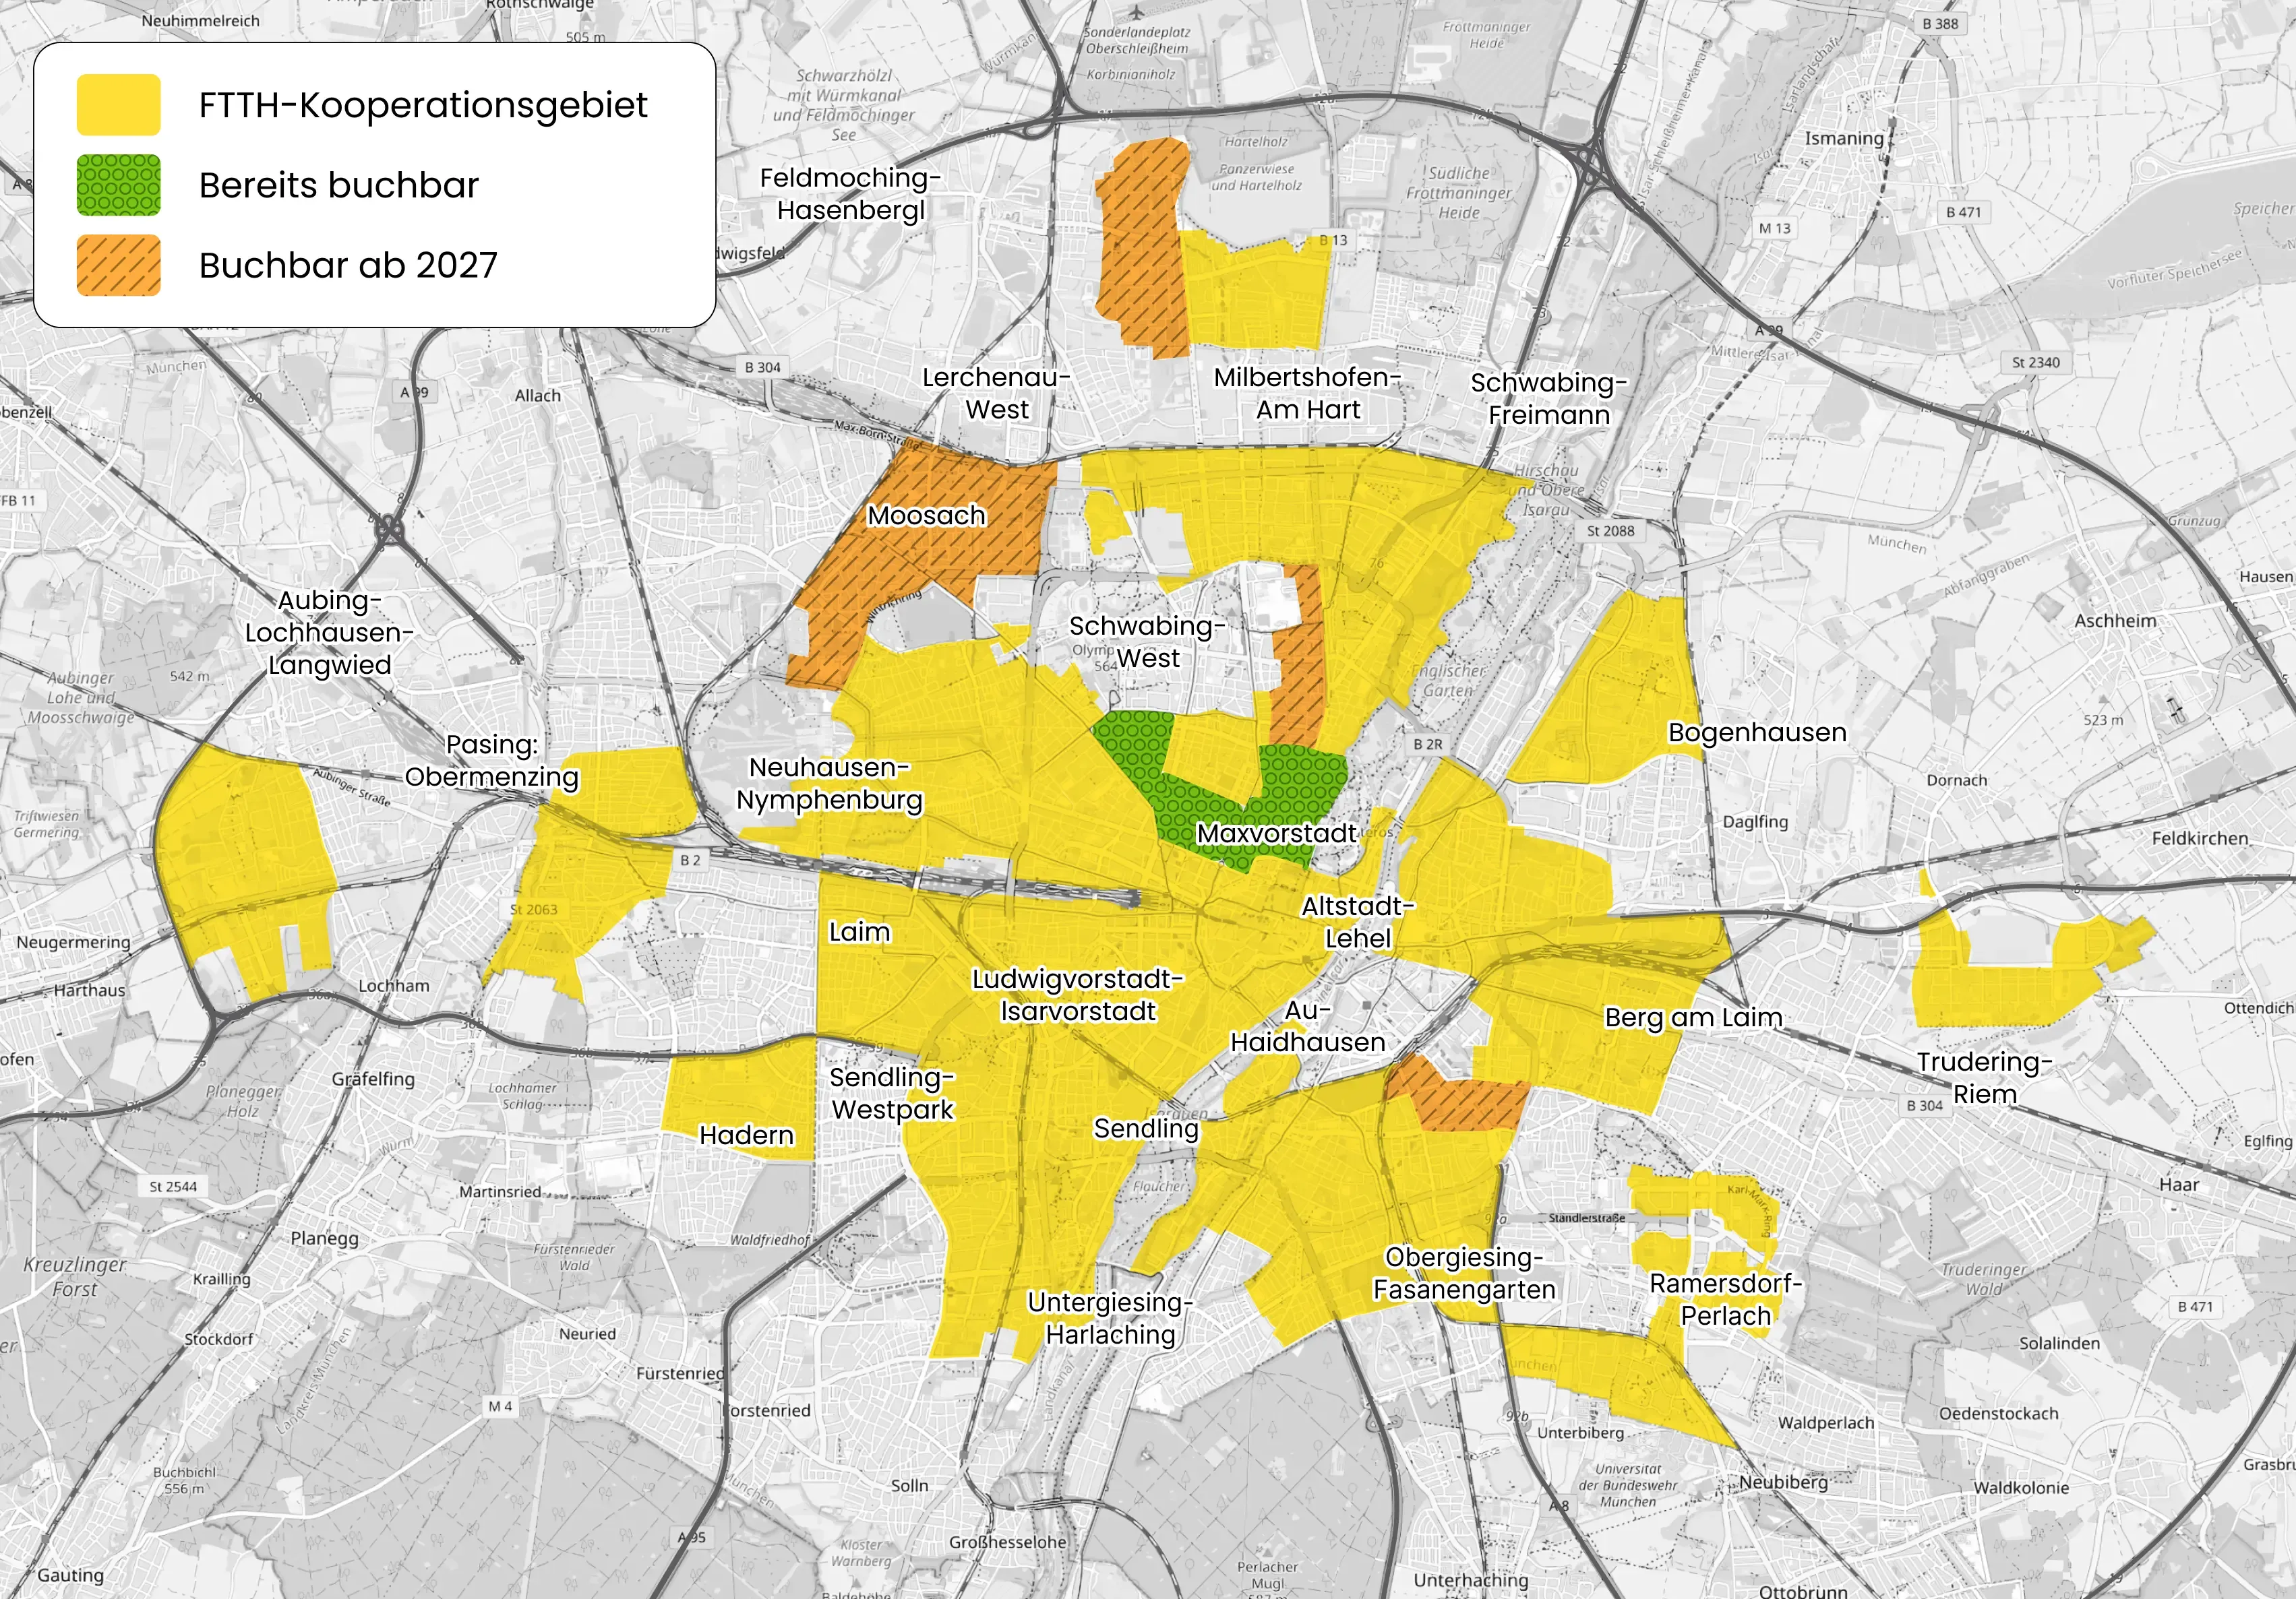Click the Aubing-Lochhausen-Langwied district label
Viewport: 2296px width, 1599px height.
pyautogui.click(x=329, y=633)
